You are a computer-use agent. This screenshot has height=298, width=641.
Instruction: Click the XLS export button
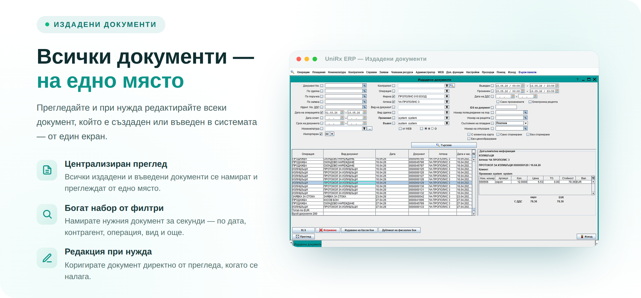tap(303, 230)
